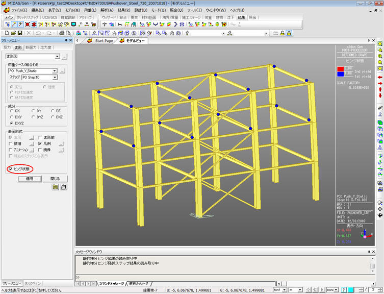Click the top zoom window icon on right bar
The height and width of the screenshot is (294, 384).
380,44
